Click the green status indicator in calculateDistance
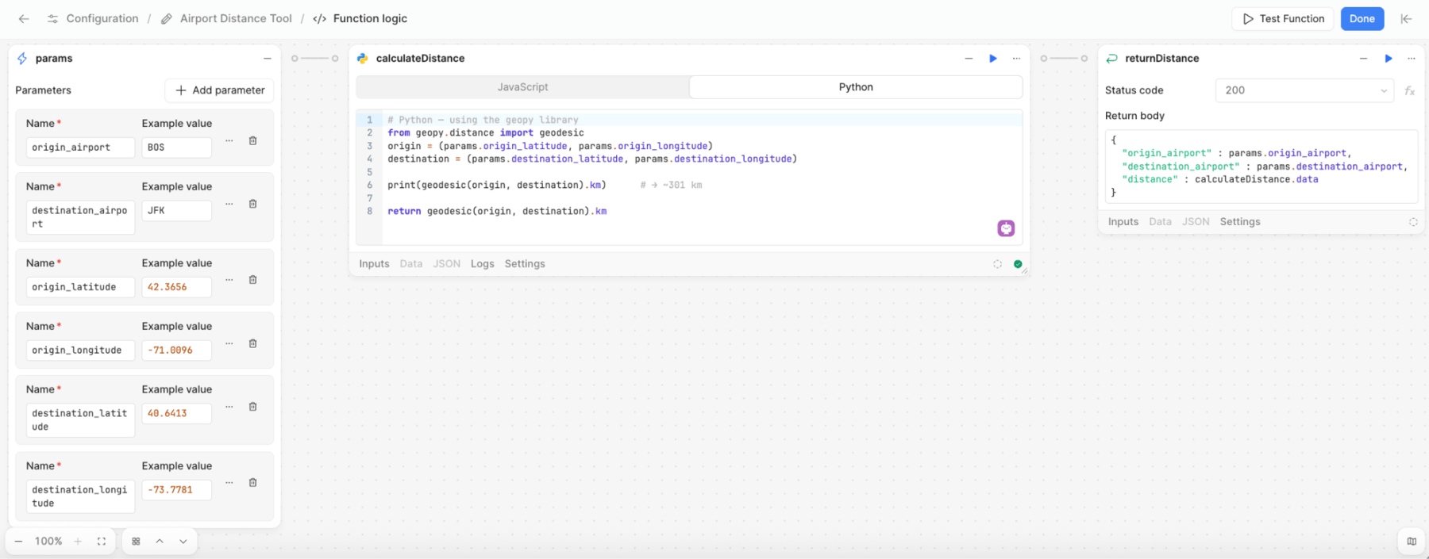 point(1018,264)
